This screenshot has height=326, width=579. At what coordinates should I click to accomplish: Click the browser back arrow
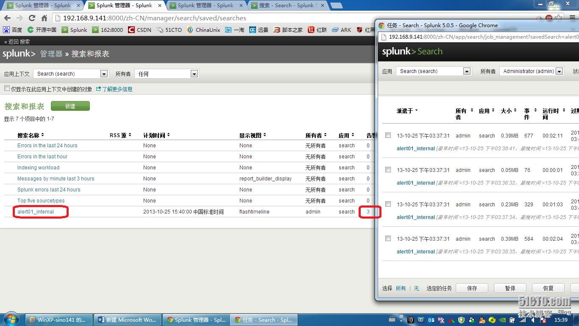tap(7, 18)
